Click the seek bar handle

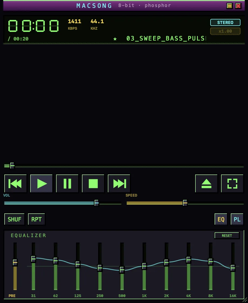[12, 166]
